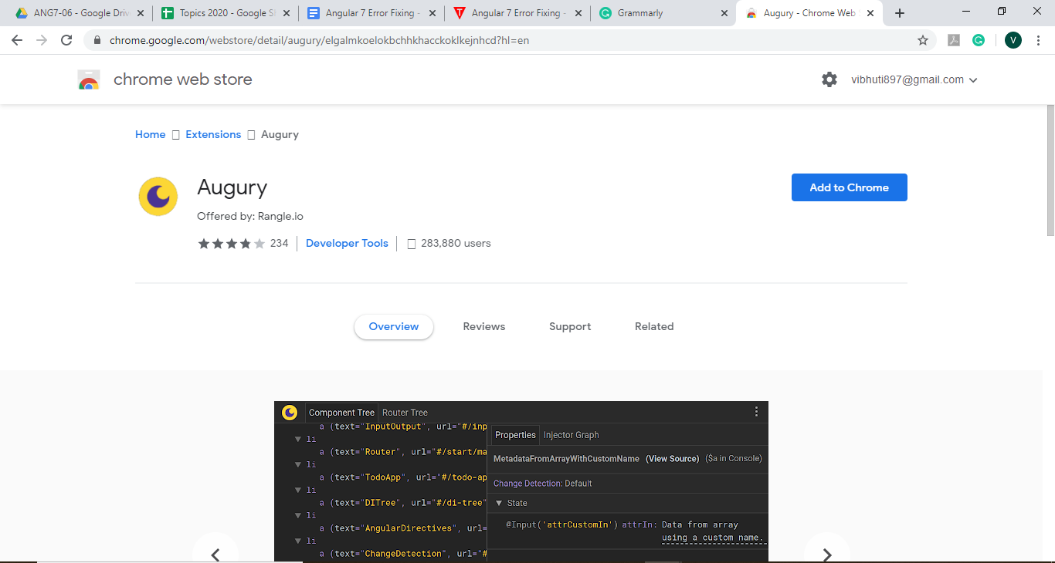Close the Angular 7 Error Fixing Docs tab
Screen dimensions: 1055x563
pos(432,13)
